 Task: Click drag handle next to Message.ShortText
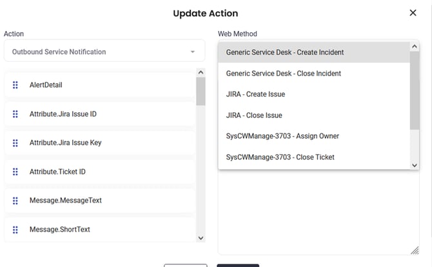15,230
